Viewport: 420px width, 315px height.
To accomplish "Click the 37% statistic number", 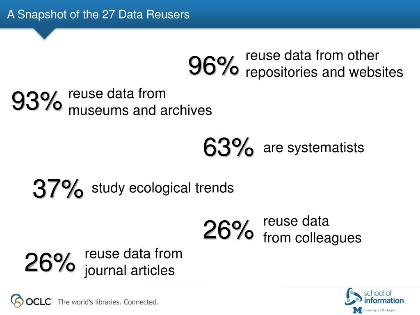I will (x=58, y=189).
